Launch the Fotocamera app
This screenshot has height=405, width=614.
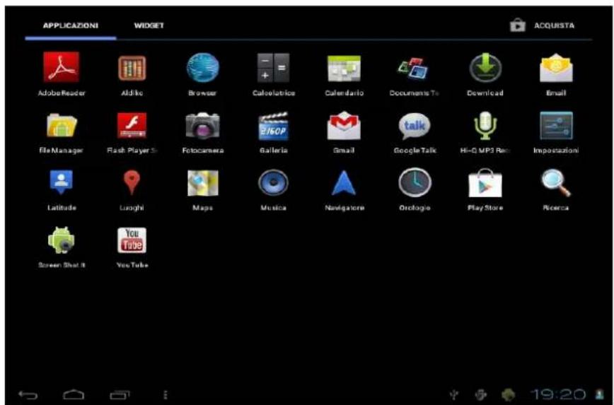(x=202, y=132)
